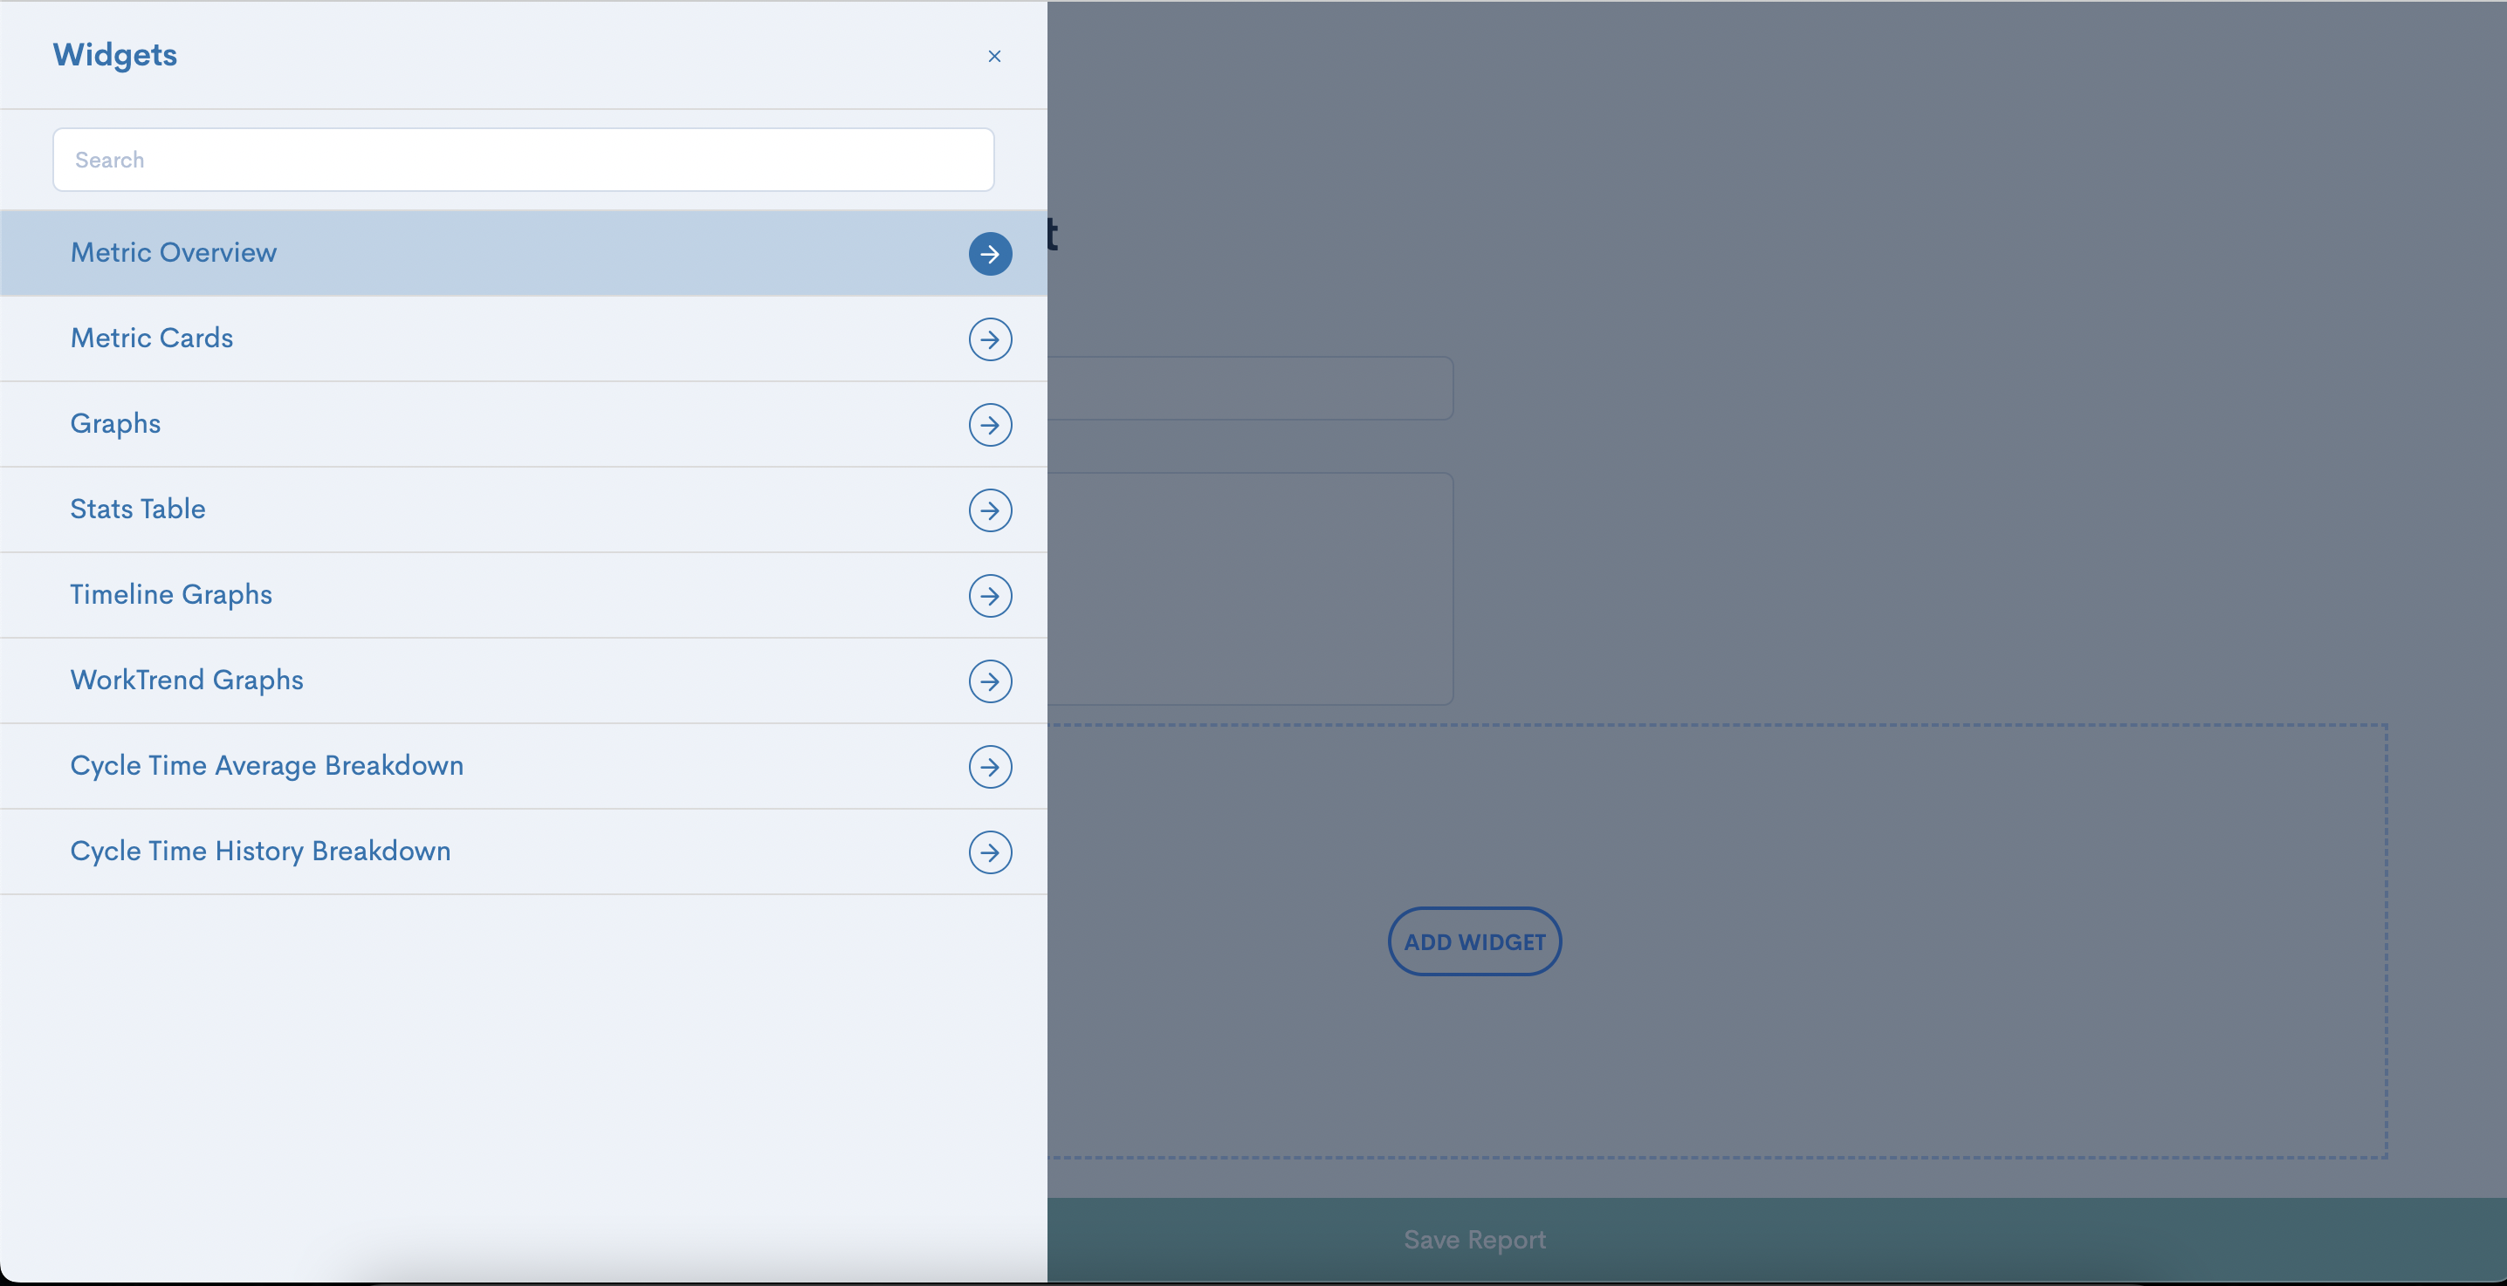The image size is (2507, 1286).
Task: Close the Widgets panel with the X
Action: pyautogui.click(x=993, y=57)
